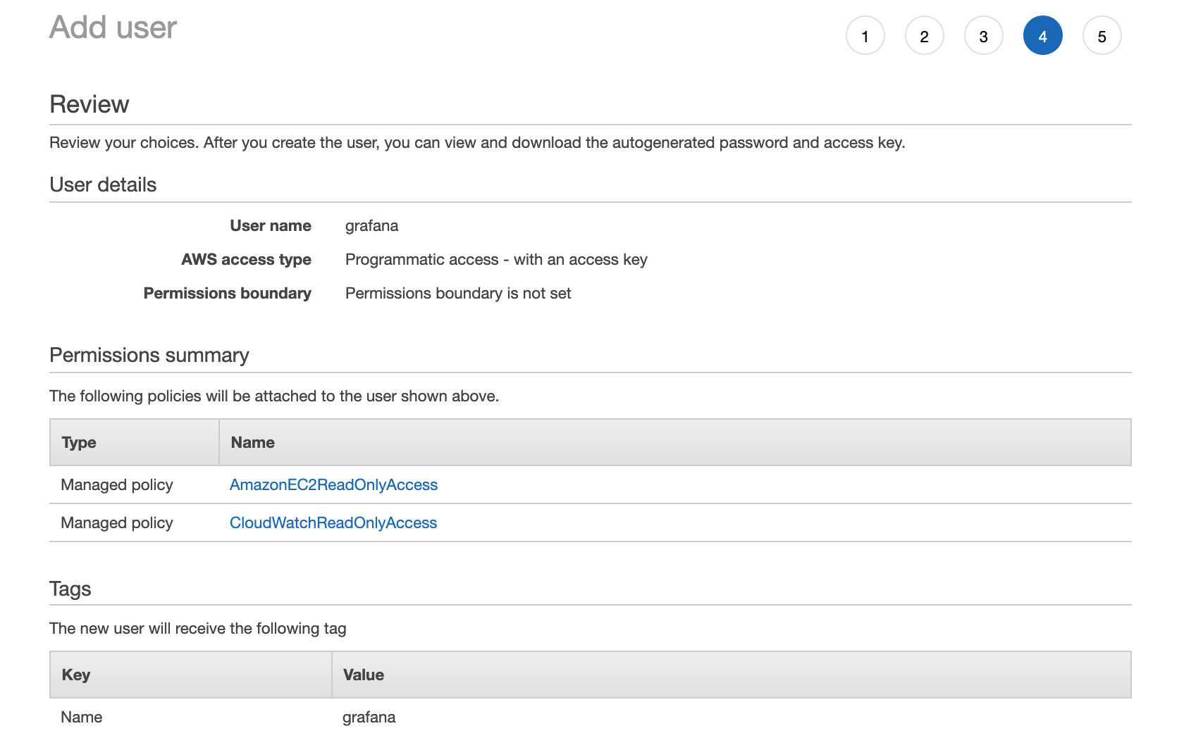Click Managed policy cell in CloudWatchReadOnlyAccess row
Screen dimensions: 1191x745
click(117, 522)
